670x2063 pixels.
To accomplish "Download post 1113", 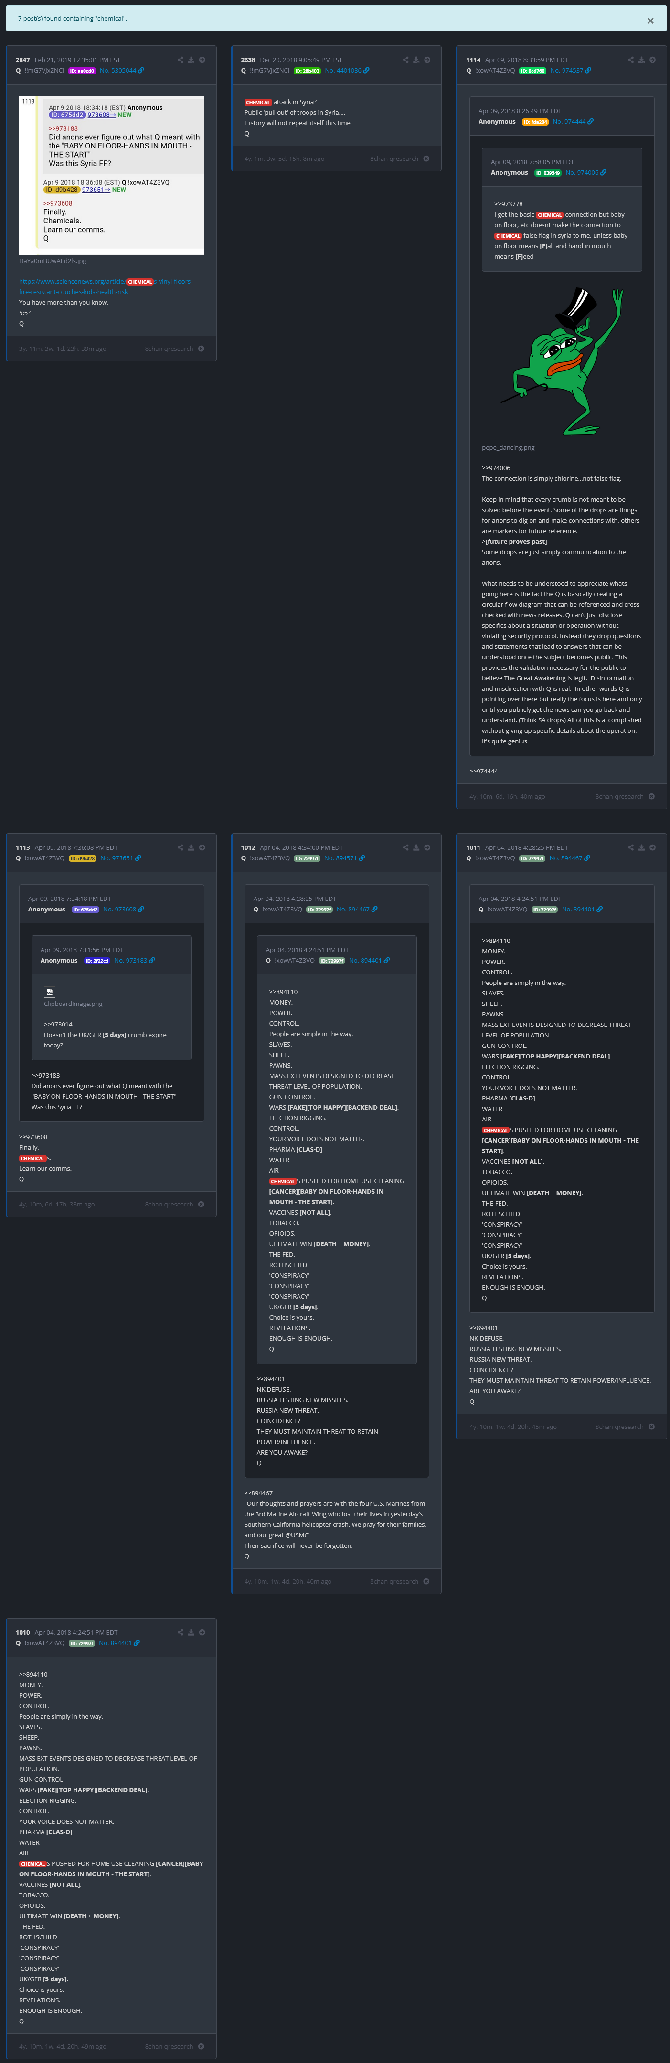I will 191,847.
